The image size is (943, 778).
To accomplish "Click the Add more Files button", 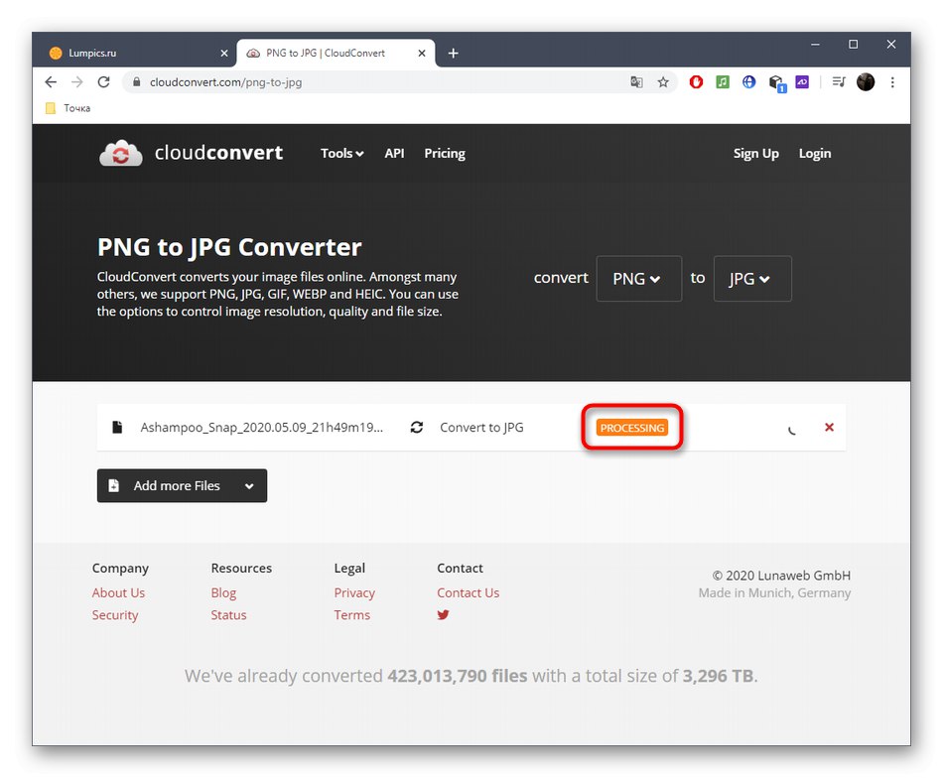I will 182,486.
